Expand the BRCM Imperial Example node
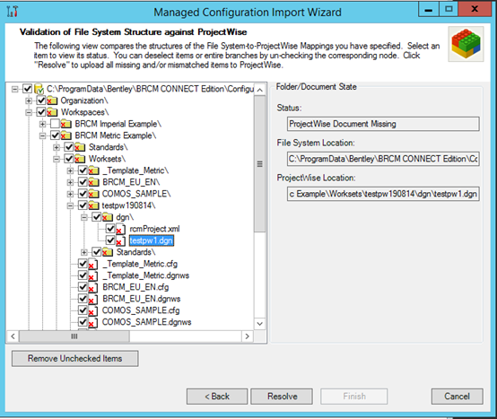This screenshot has height=419, width=497. pyautogui.click(x=42, y=124)
